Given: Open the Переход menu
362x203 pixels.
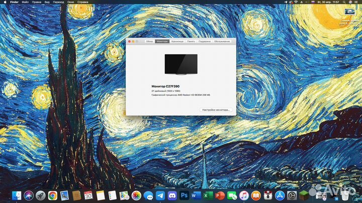Looking at the screenshot, I should pyautogui.click(x=58, y=2).
